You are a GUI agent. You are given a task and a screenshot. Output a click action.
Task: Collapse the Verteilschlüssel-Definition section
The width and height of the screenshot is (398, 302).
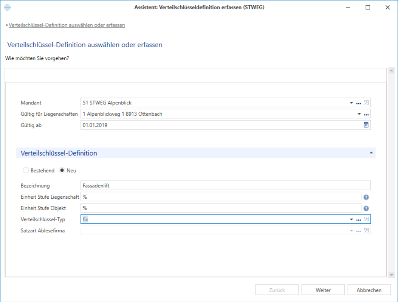click(371, 153)
